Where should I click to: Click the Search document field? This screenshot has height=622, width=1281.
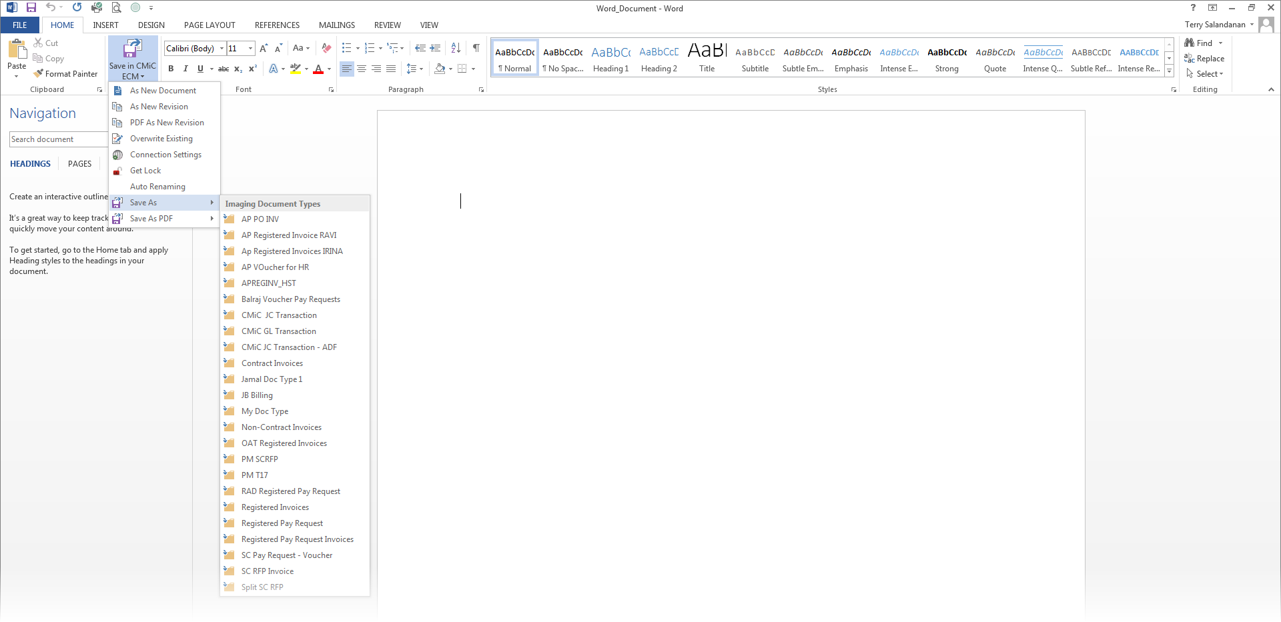[x=57, y=139]
